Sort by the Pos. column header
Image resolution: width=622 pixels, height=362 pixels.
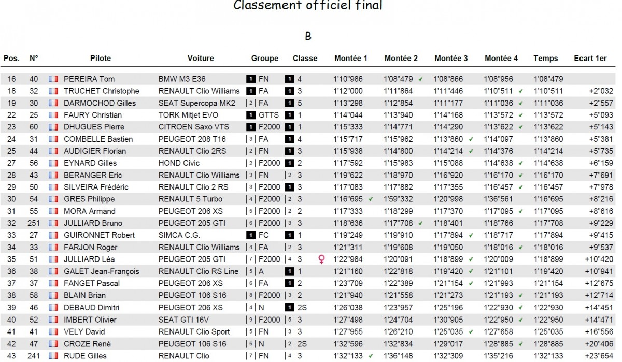11,59
